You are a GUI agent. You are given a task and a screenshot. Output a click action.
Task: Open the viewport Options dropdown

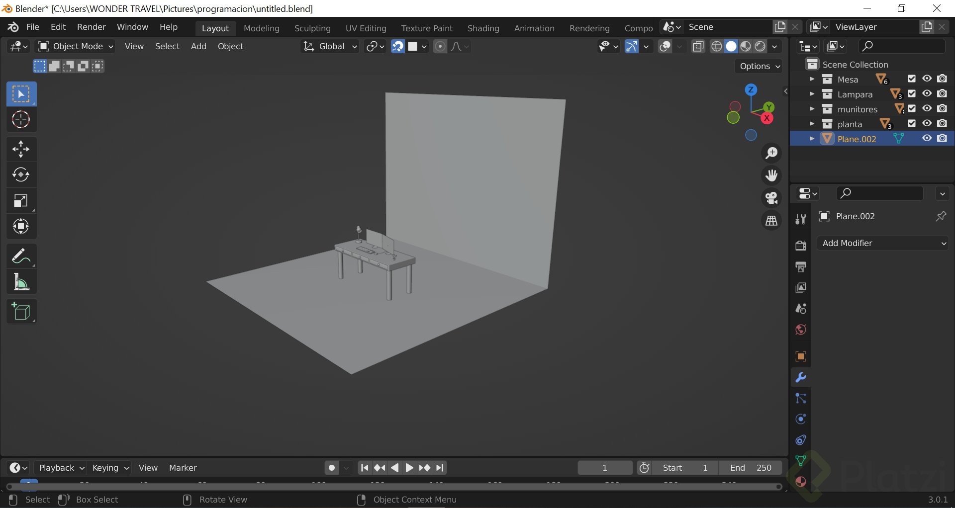pos(758,66)
